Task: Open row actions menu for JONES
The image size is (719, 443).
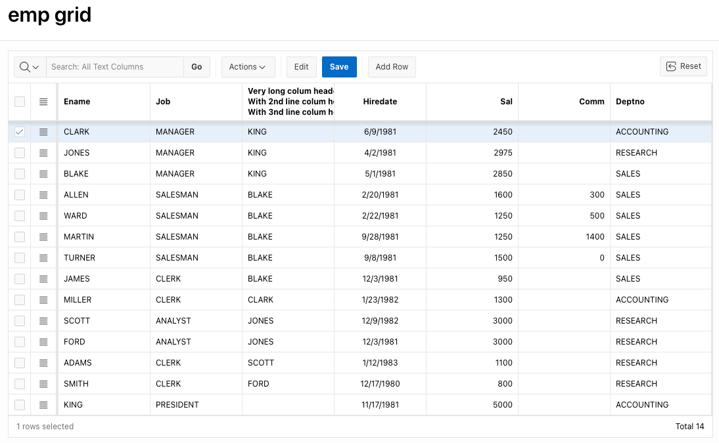Action: 43,153
